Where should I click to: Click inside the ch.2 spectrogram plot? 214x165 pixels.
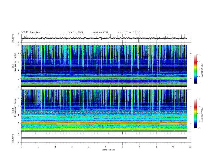(x=104, y=111)
